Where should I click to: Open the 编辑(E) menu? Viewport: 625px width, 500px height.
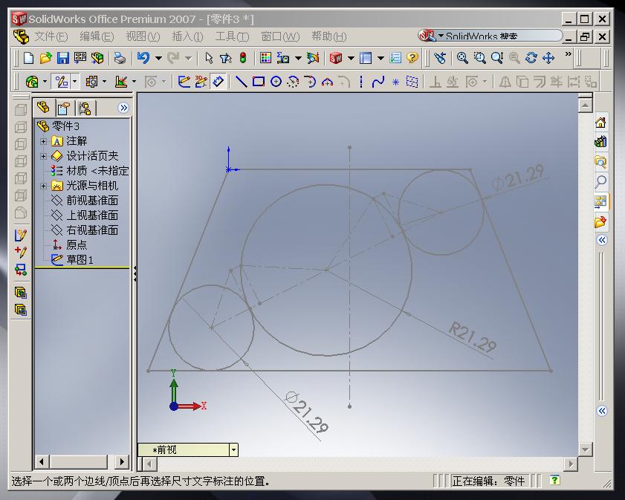(97, 36)
